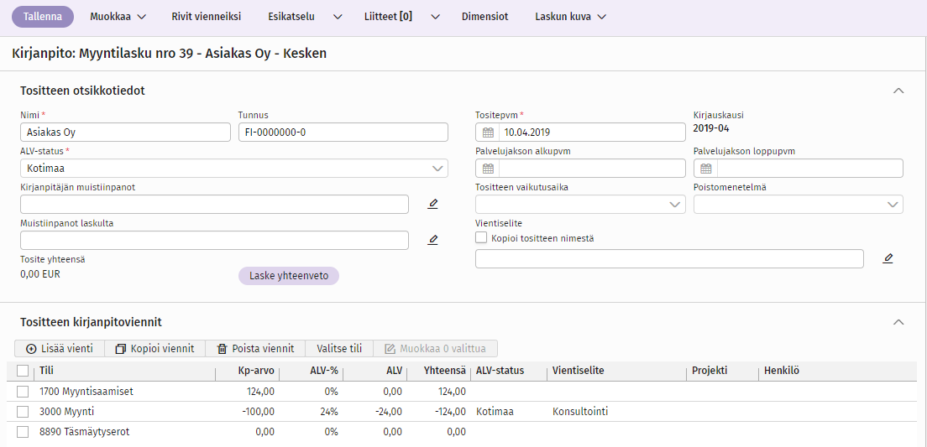Screen dimensions: 927x447
Task: Open the Tositepvm calendar picker
Action: tap(488, 133)
